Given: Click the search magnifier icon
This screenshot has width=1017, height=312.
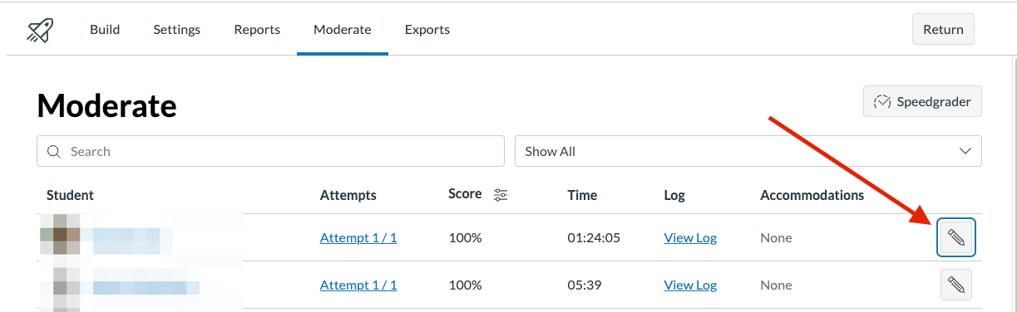Looking at the screenshot, I should pos(55,151).
